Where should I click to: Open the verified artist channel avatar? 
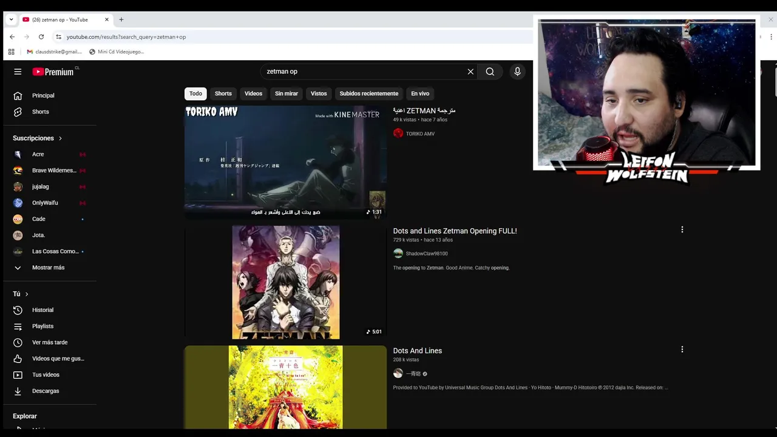(398, 373)
